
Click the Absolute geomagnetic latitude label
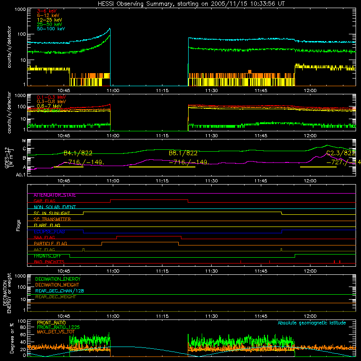tap(312, 323)
